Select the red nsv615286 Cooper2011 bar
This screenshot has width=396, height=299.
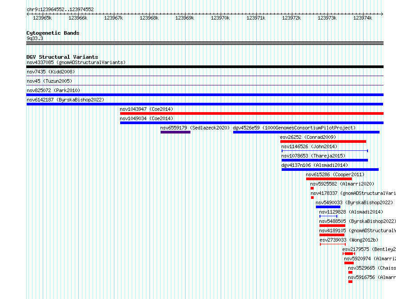[329, 179]
